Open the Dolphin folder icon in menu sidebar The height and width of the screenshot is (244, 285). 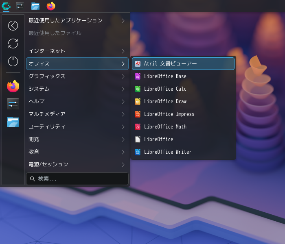[x=13, y=122]
